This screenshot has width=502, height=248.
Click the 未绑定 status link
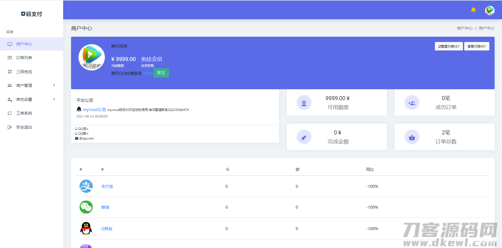coord(148,74)
